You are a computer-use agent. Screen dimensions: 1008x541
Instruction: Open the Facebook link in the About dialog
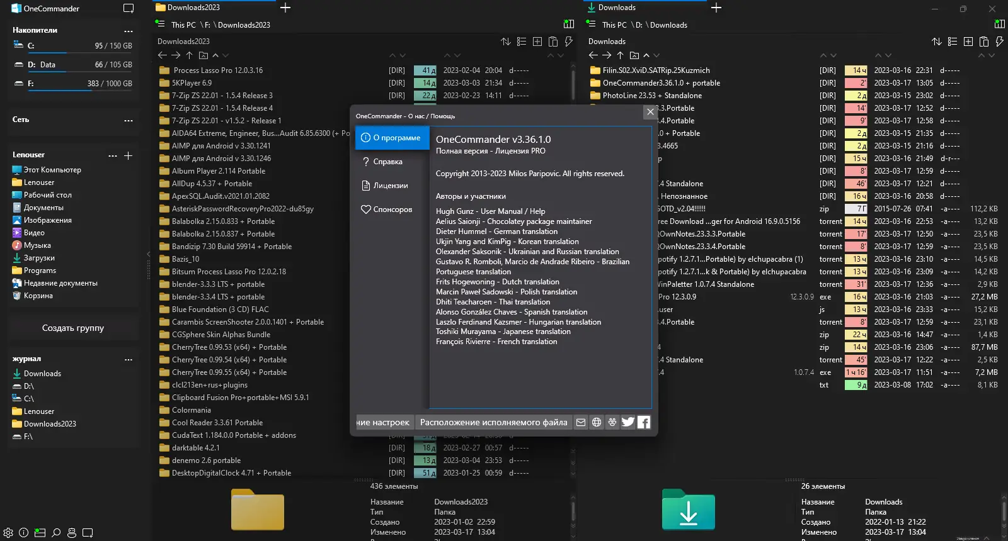(644, 422)
